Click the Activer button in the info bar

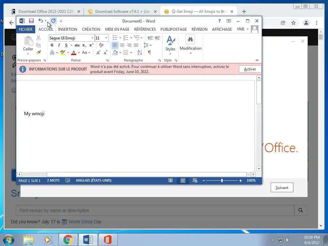(250, 69)
